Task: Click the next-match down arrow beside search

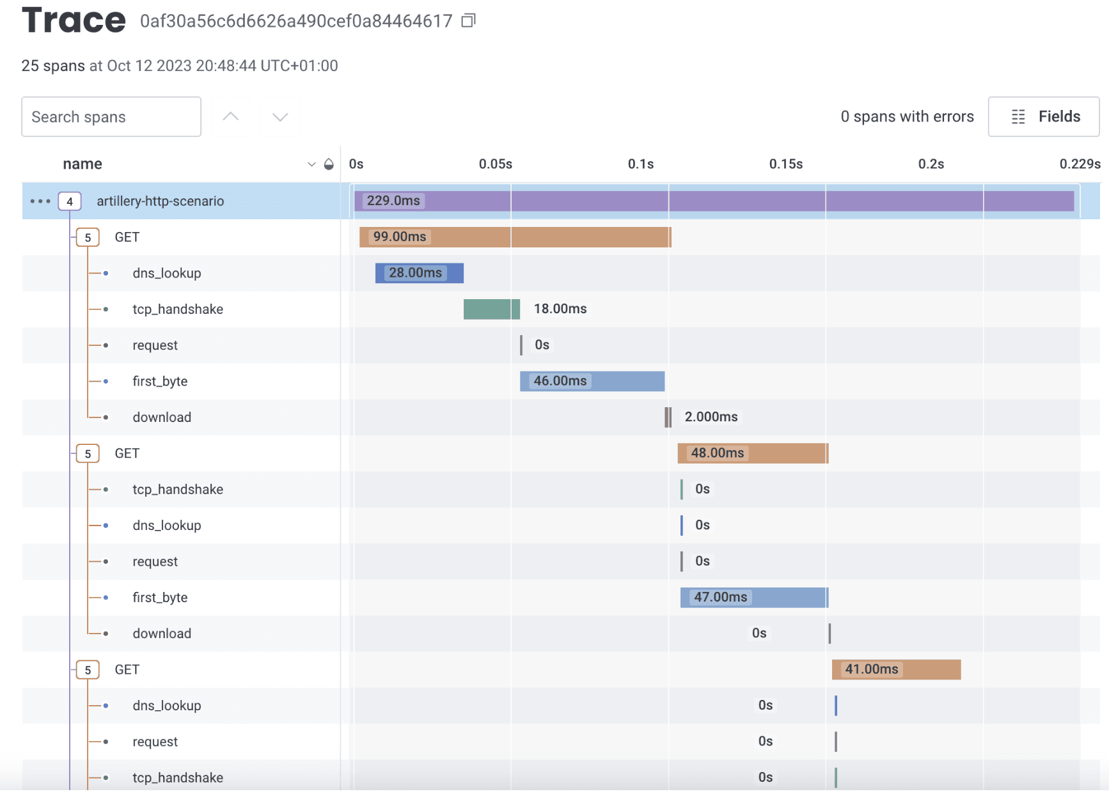Action: [279, 116]
